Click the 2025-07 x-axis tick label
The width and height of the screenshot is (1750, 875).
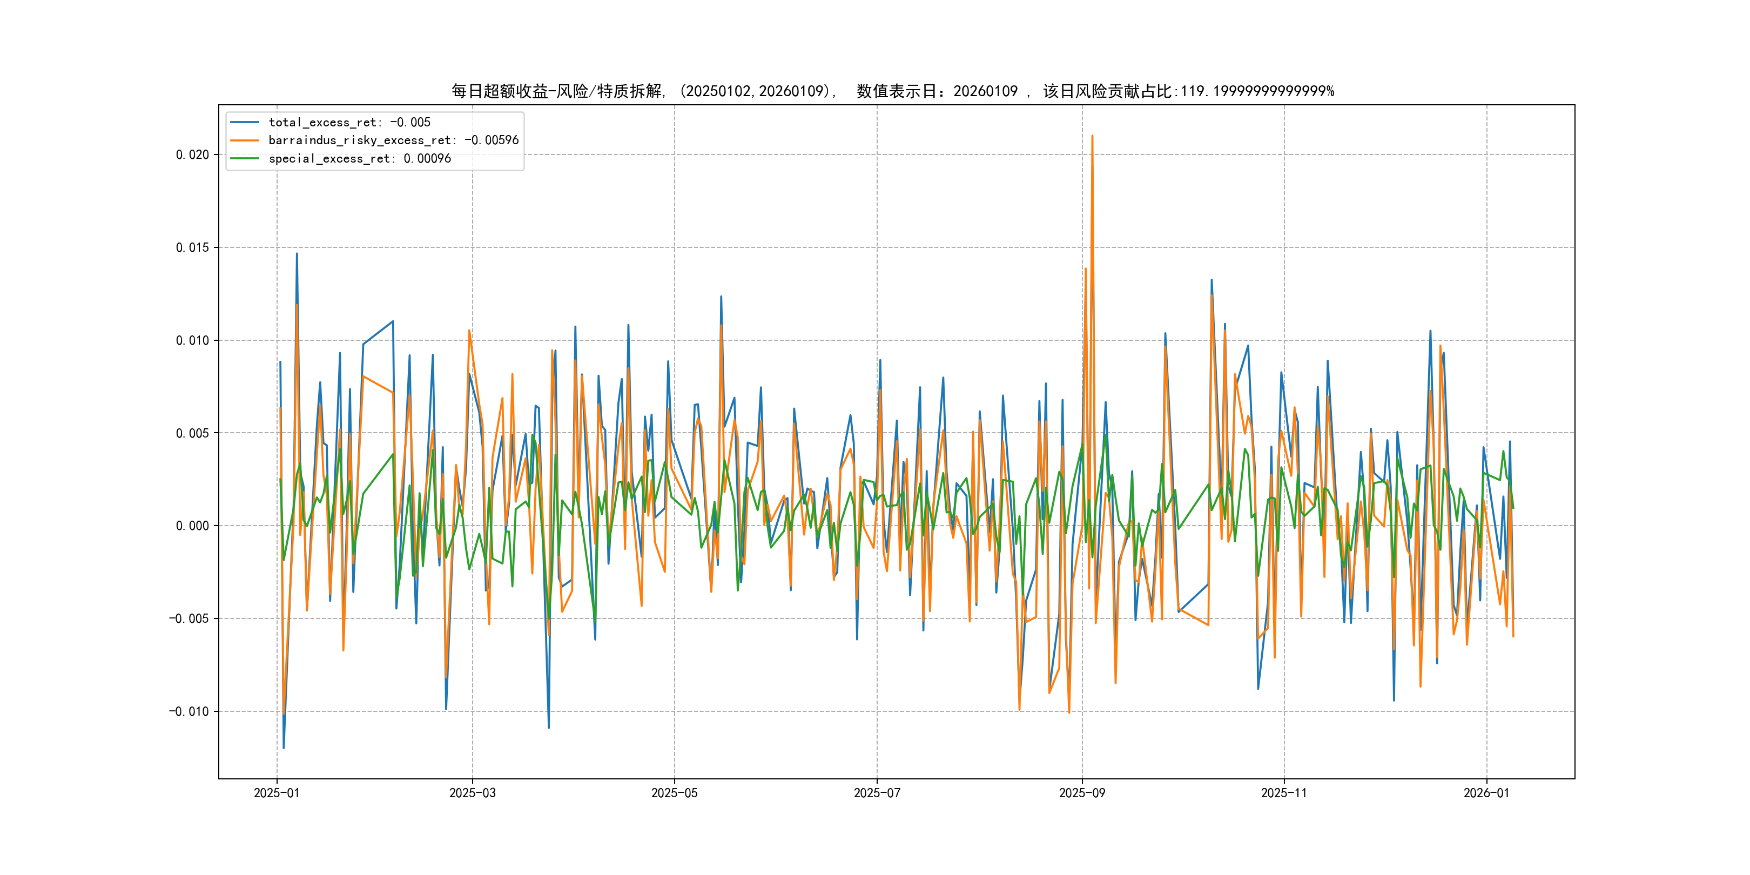[x=877, y=793]
